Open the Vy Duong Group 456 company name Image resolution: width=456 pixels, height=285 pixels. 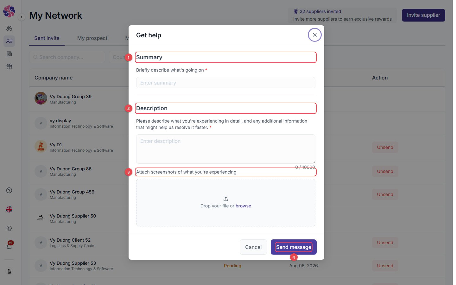point(72,192)
